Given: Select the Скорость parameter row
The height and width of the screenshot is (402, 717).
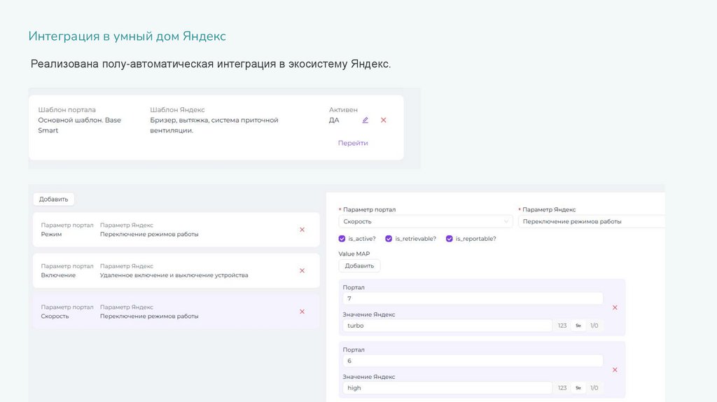Looking at the screenshot, I should (x=176, y=312).
